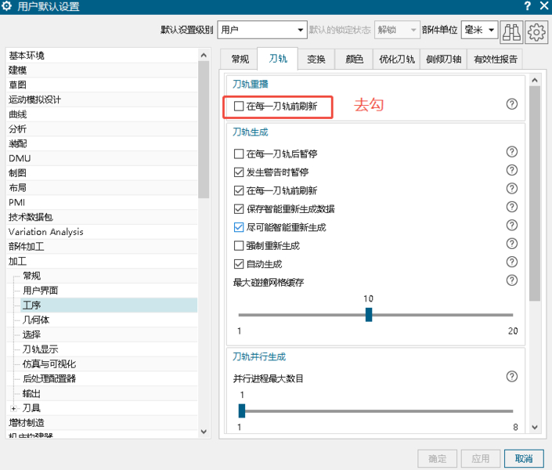Enable 在每一刀轨后暂停 checkbox

tap(239, 154)
